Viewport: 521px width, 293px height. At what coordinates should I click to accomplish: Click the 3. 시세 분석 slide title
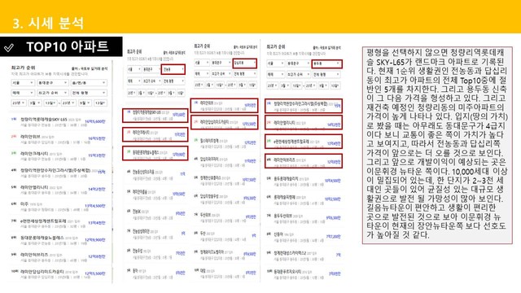pyautogui.click(x=48, y=23)
